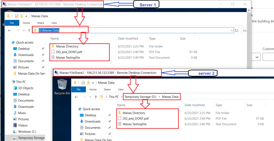Click Back arrow in Server 2 Explorer

76,97
